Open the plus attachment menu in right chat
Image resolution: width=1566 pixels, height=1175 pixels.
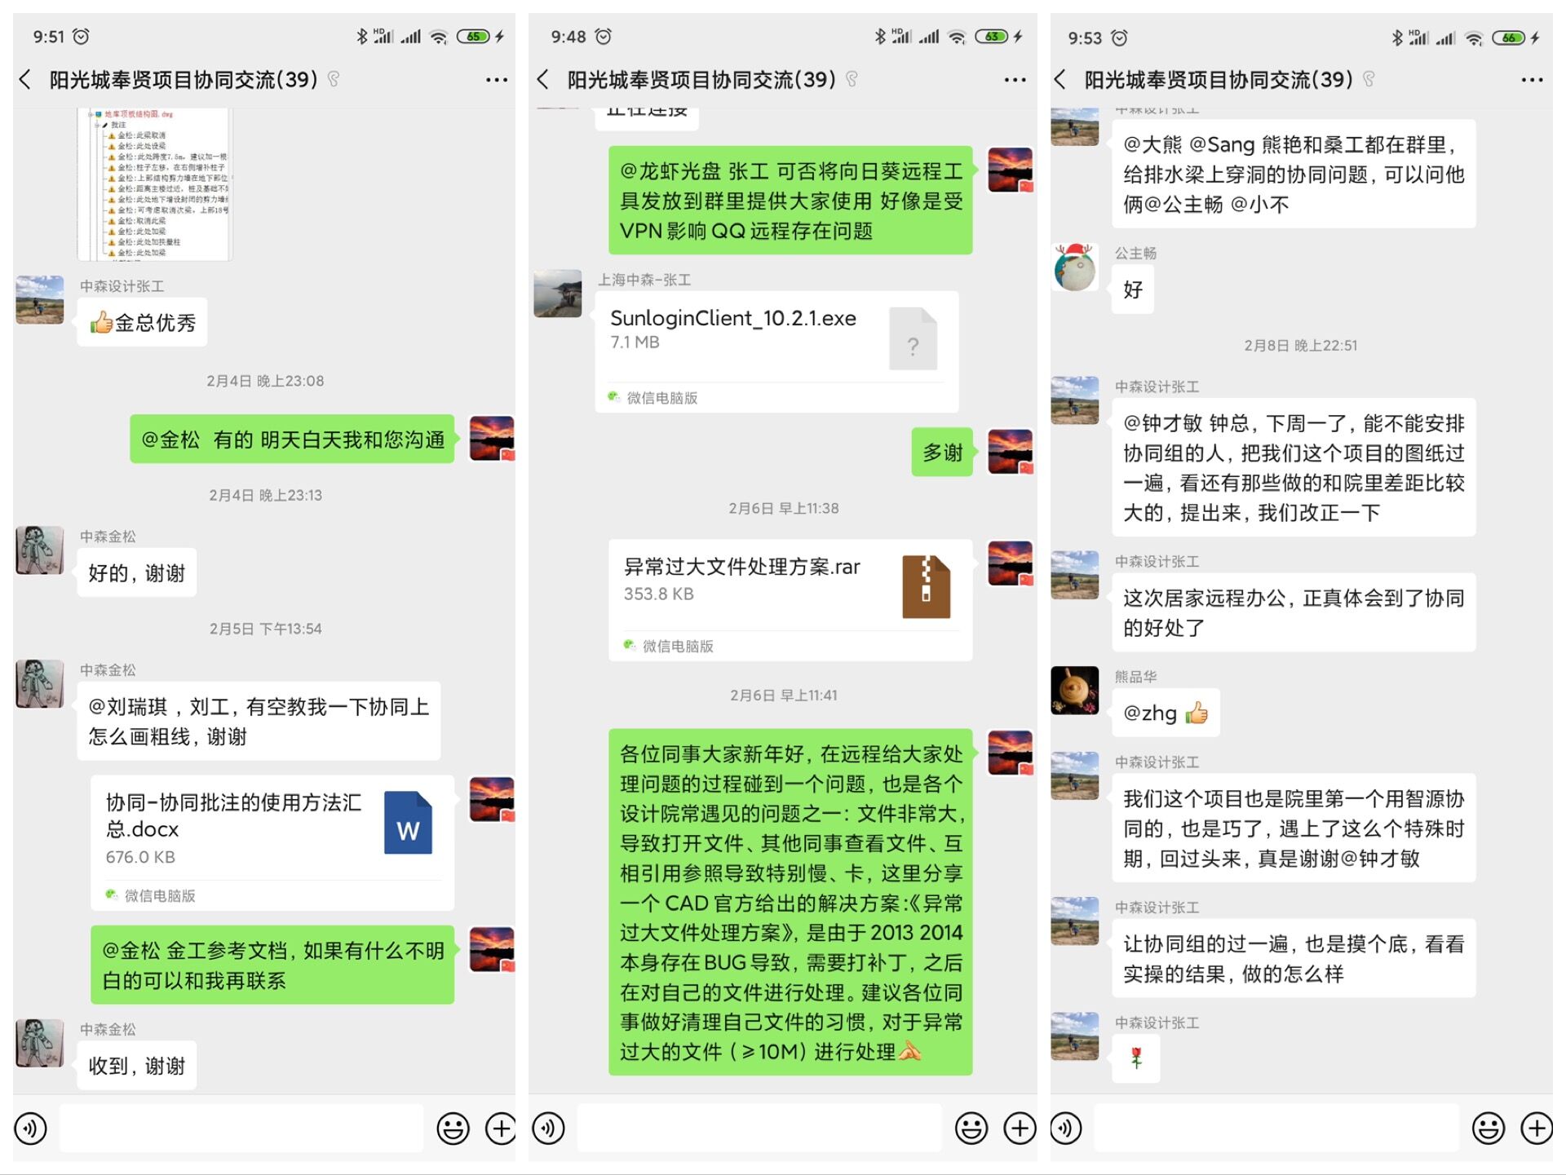[x=1537, y=1129]
